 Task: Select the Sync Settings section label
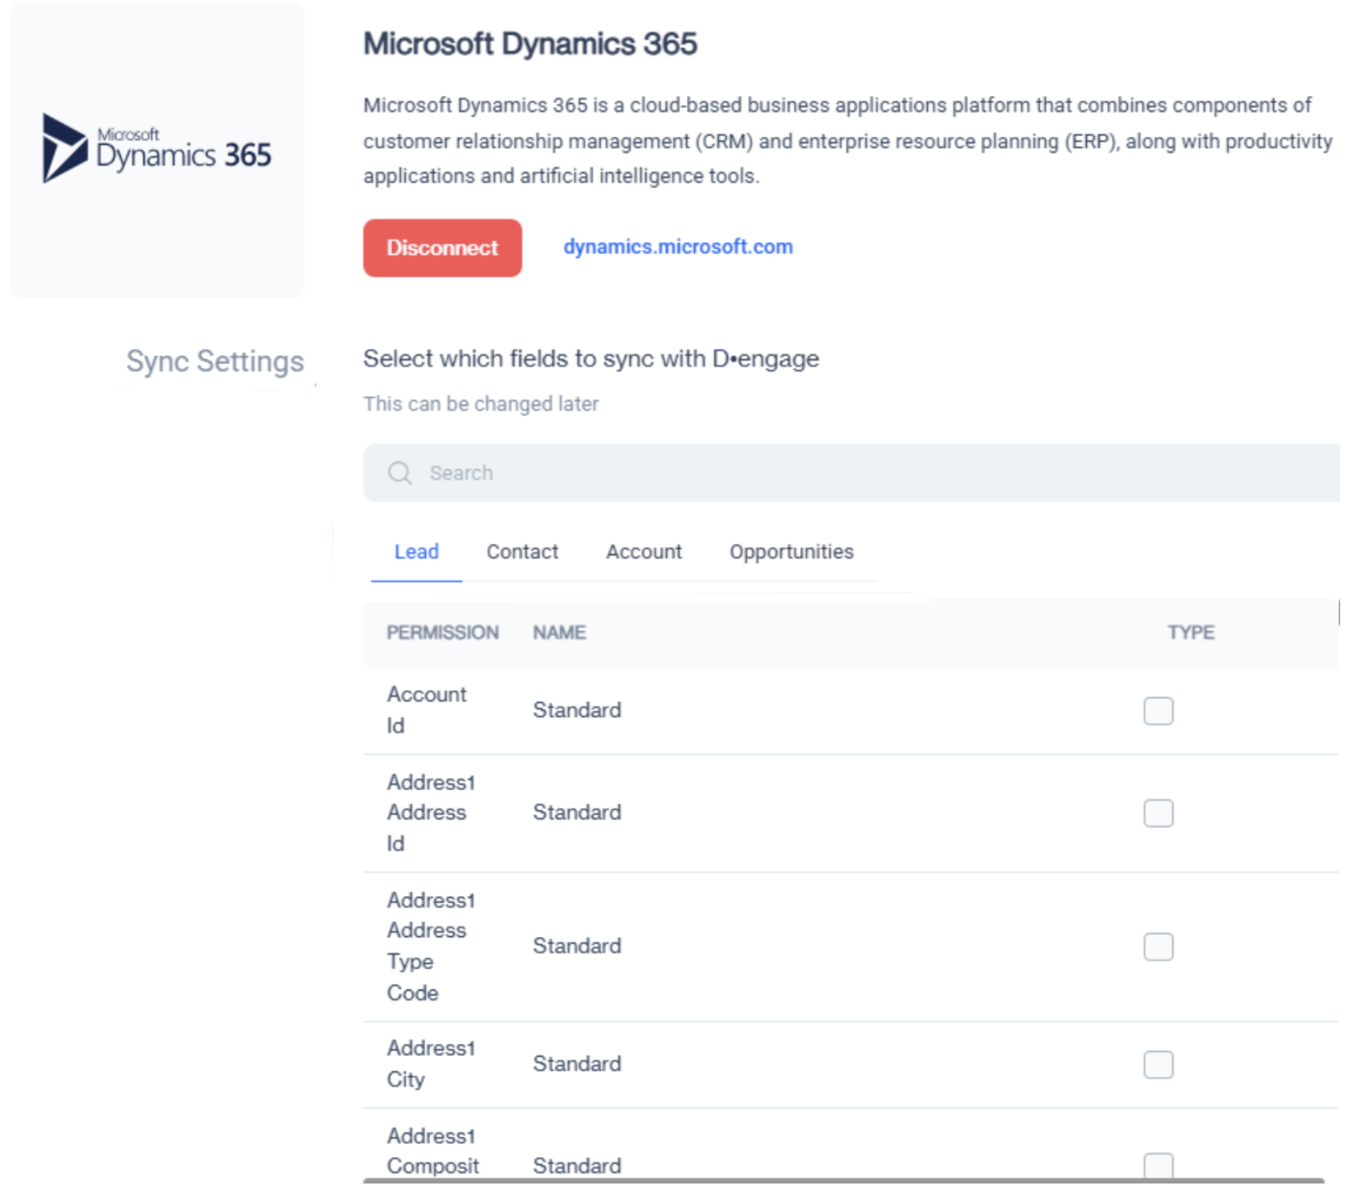(214, 361)
